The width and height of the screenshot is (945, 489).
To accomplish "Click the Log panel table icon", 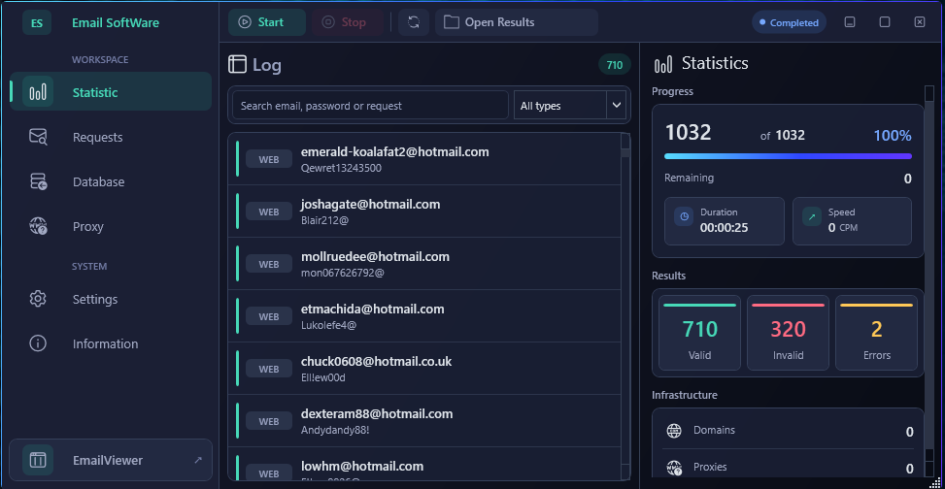I will tap(237, 64).
